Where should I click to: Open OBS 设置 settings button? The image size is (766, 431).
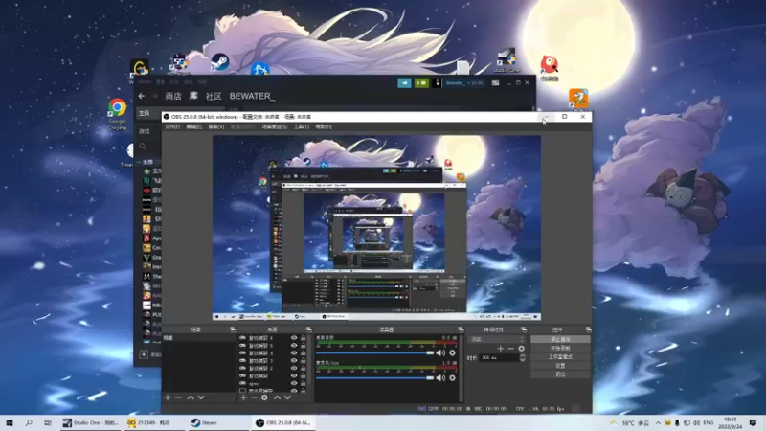(560, 366)
